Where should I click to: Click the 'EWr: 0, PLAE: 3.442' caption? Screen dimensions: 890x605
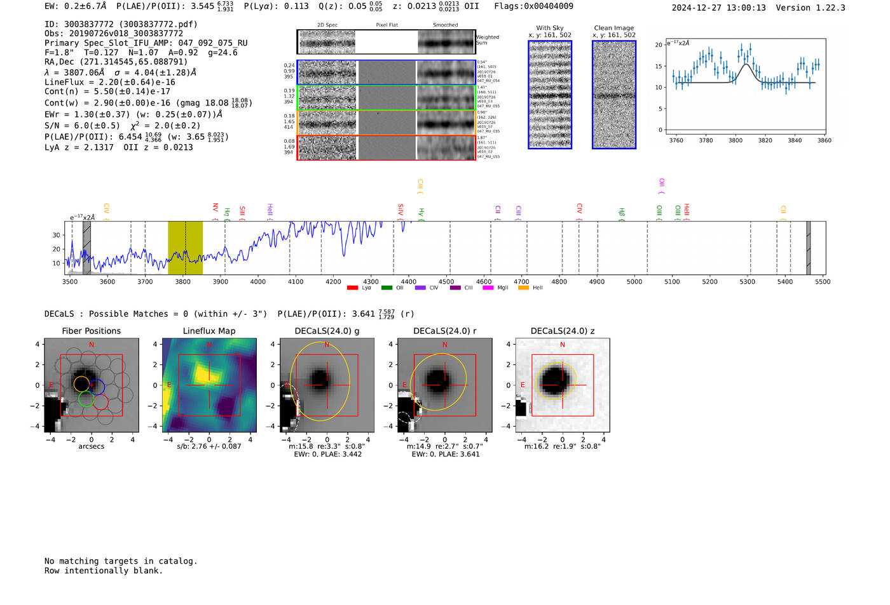[328, 454]
